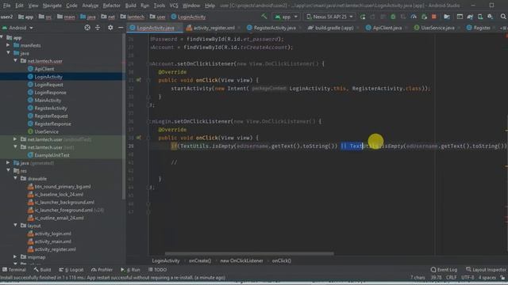The image size is (508, 285).
Task: Switch to build.gradle (app) tab
Action: (333, 28)
